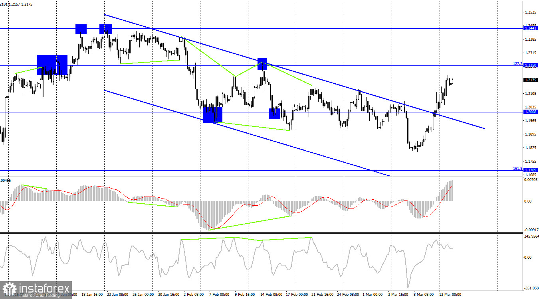Click the 30 Jan 16:00 date label

click(169, 295)
